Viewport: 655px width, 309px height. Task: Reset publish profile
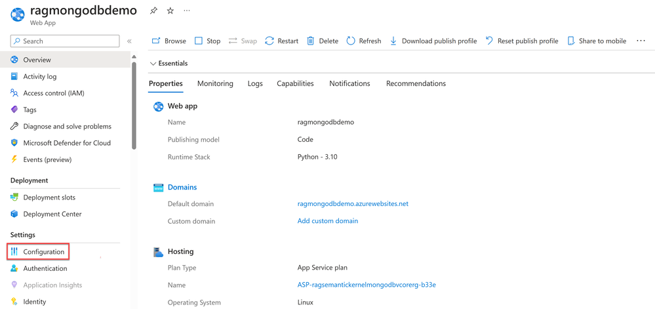(522, 41)
